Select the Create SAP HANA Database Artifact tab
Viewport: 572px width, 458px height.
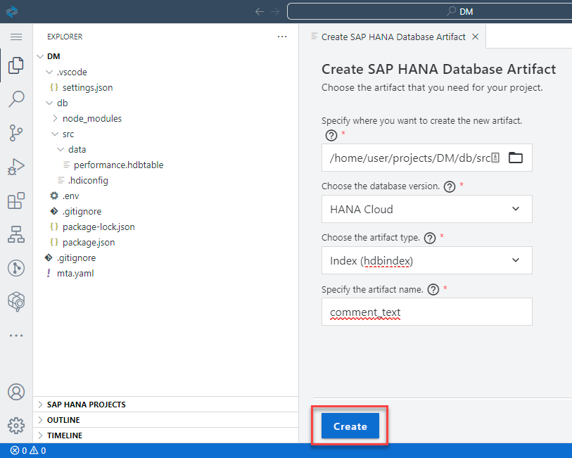coord(393,37)
